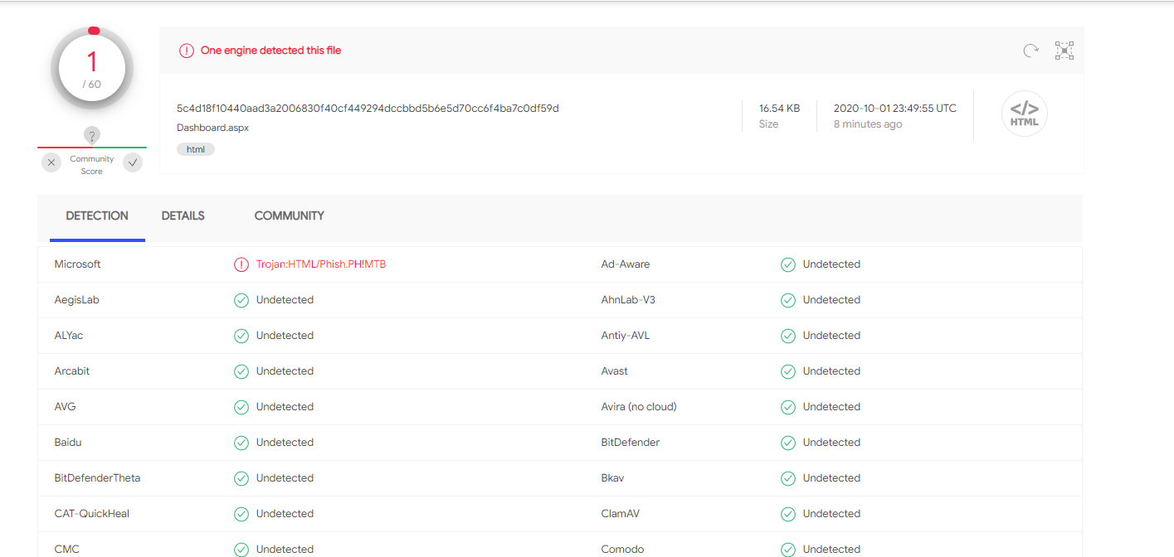Screen dimensions: 1174x557
Task: Open the COMMUNITY tab
Action: pyautogui.click(x=289, y=216)
